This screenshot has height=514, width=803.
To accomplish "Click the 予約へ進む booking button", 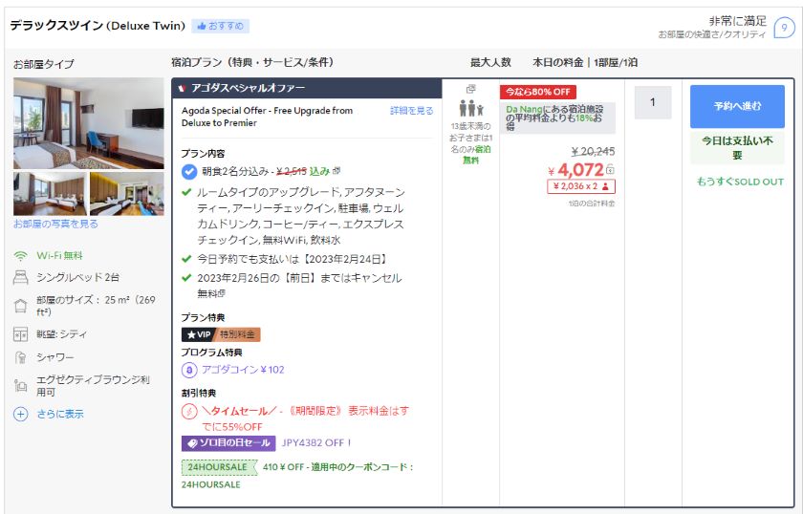I will pyautogui.click(x=737, y=106).
